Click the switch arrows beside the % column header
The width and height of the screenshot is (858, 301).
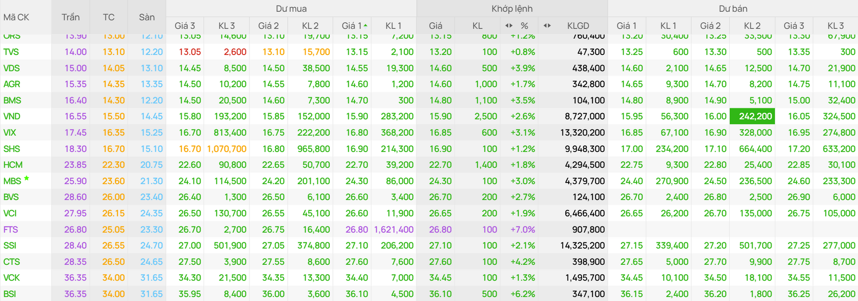[x=509, y=25]
